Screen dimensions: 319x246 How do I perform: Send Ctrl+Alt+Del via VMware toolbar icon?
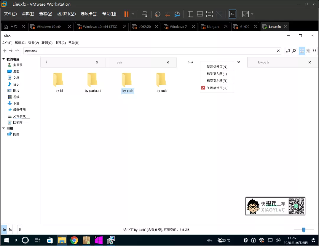[x=144, y=14]
